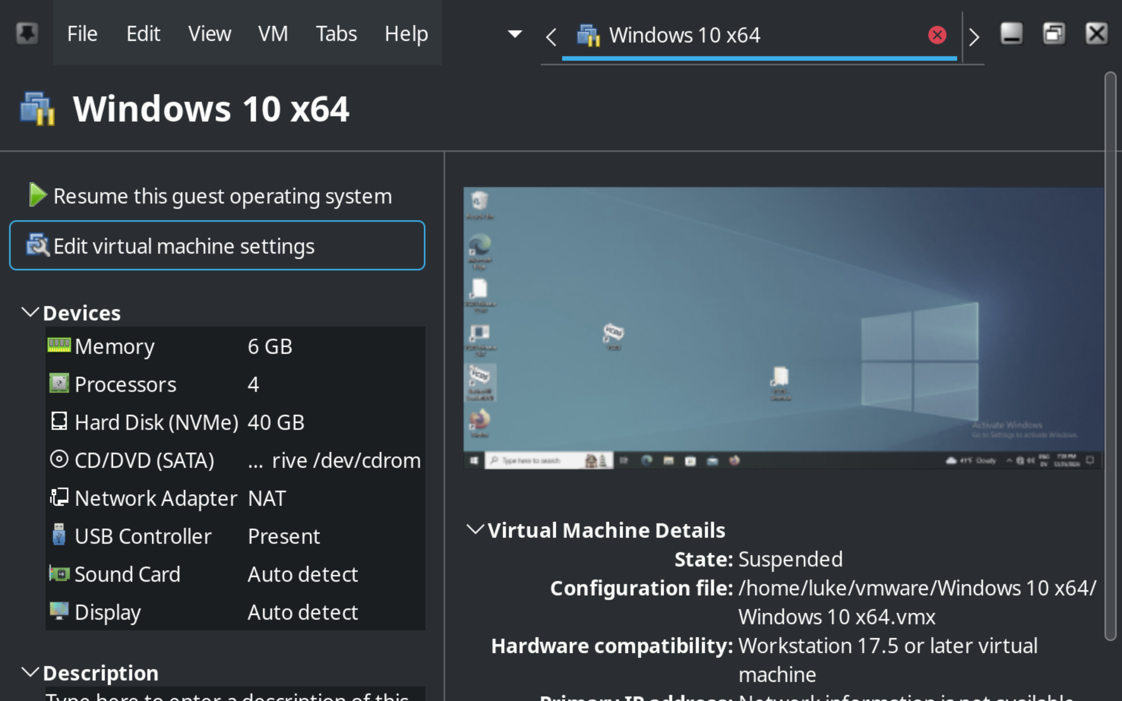Minimize the VMware window
The width and height of the screenshot is (1122, 701).
[1012, 33]
